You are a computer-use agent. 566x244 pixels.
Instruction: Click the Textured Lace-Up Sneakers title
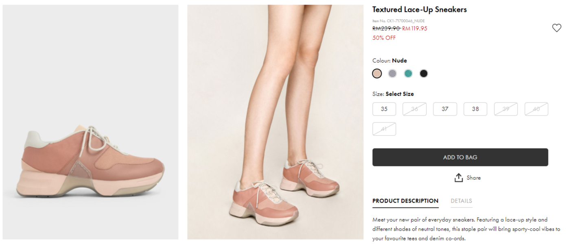tap(420, 9)
